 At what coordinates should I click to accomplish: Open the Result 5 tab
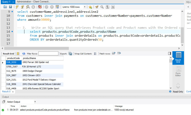[x=6, y=91]
